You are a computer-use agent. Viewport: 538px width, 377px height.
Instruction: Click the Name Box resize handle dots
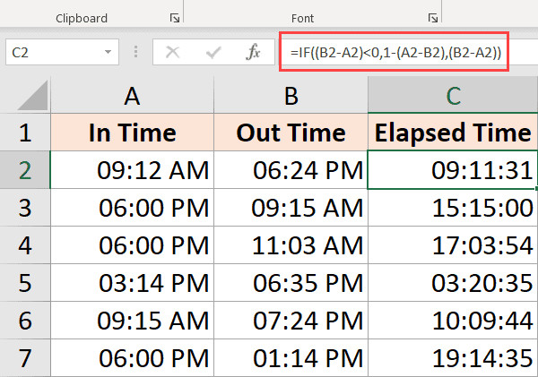click(137, 53)
